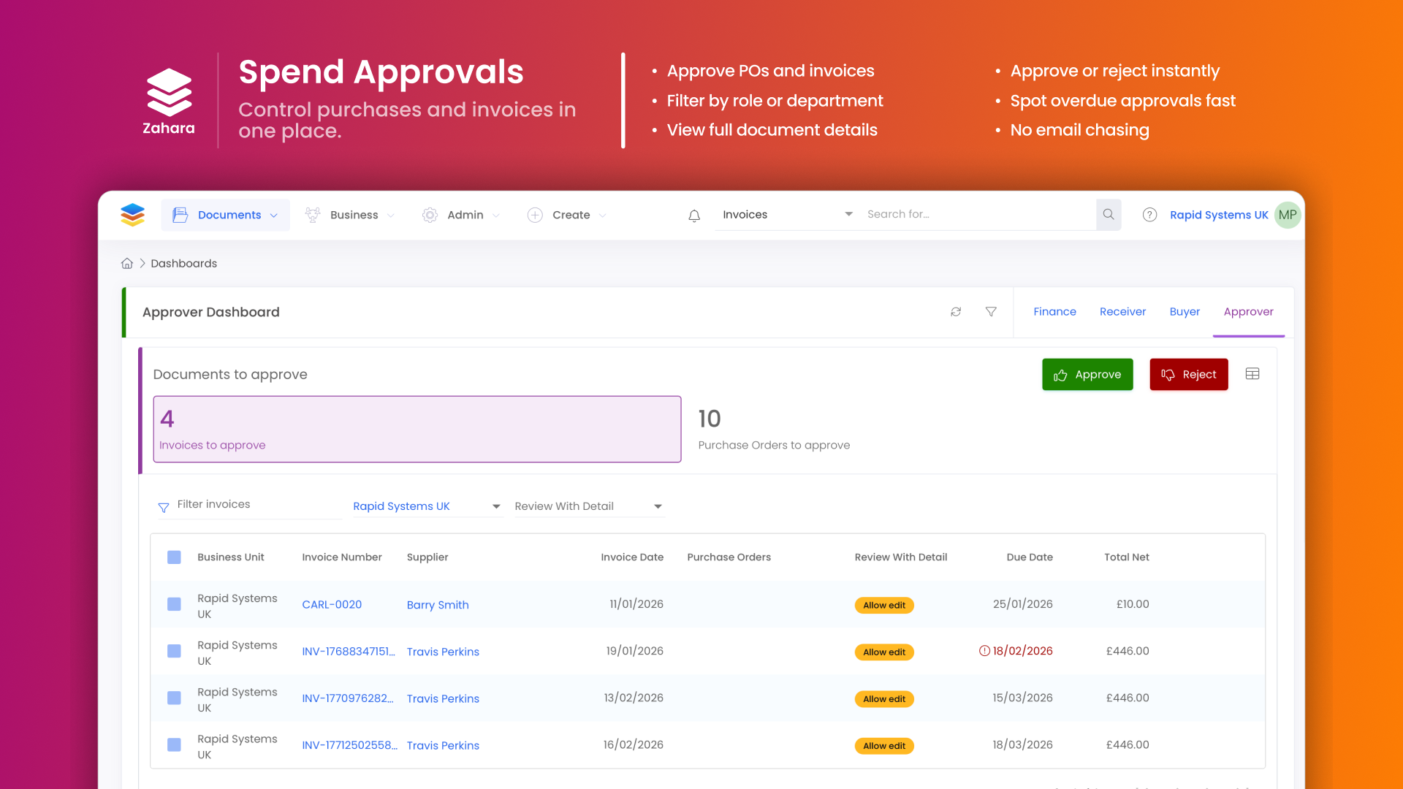Viewport: 1403px width, 789px height.
Task: Switch to the Finance tab
Action: 1054,312
